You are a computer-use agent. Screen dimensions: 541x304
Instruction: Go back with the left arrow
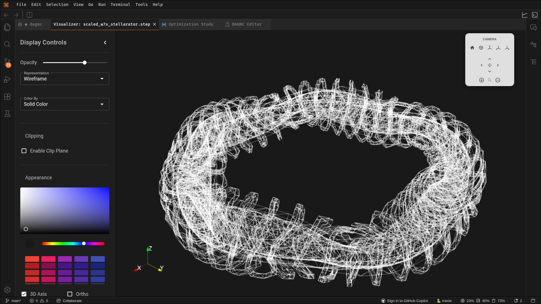pyautogui.click(x=6, y=15)
